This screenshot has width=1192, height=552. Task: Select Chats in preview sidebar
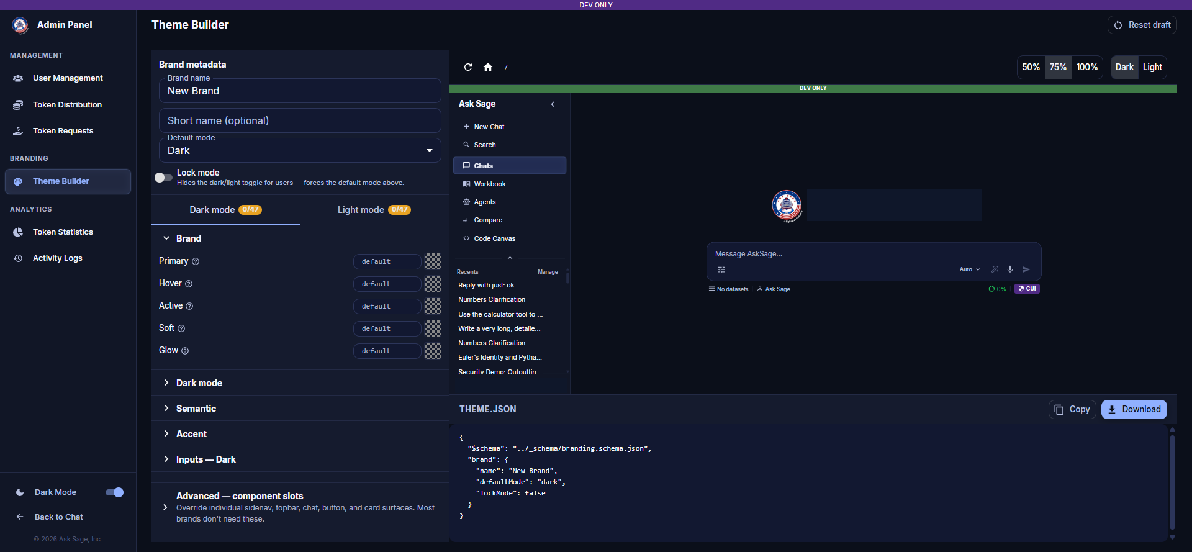click(510, 166)
